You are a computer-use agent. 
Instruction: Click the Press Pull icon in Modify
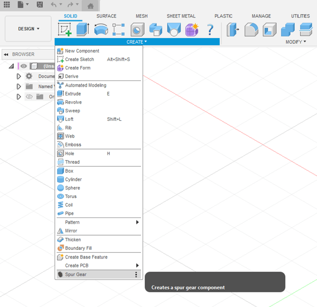coord(233,30)
